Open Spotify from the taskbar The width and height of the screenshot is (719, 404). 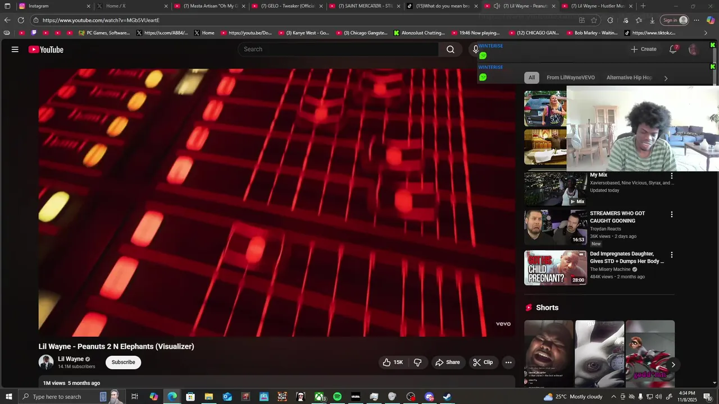[337, 397]
